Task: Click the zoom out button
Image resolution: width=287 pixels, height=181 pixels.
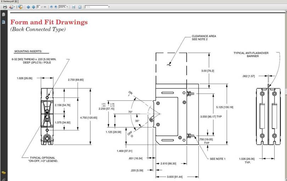Action: tap(51, 7)
